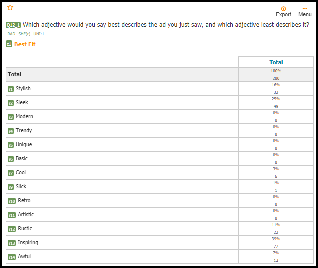
Task: Select the r1 badge beside Stylish
Action: click(x=11, y=89)
